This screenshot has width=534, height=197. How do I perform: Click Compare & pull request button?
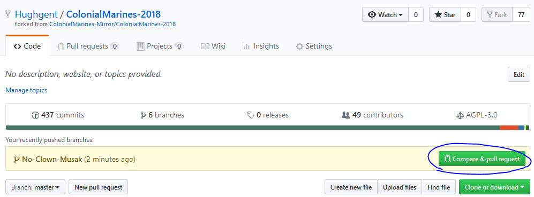point(482,159)
